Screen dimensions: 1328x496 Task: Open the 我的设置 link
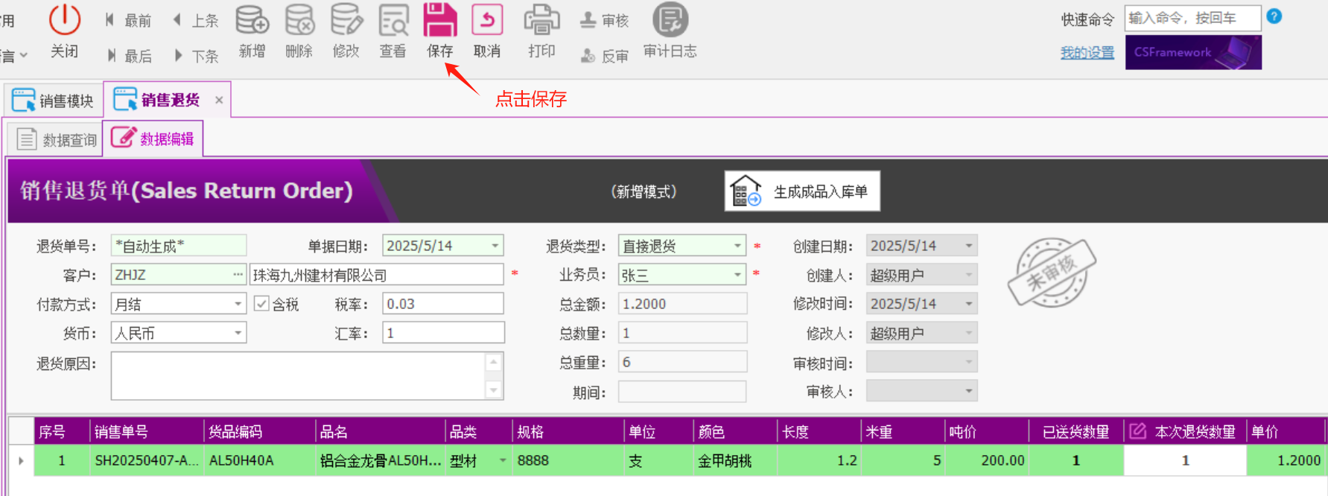point(1087,53)
